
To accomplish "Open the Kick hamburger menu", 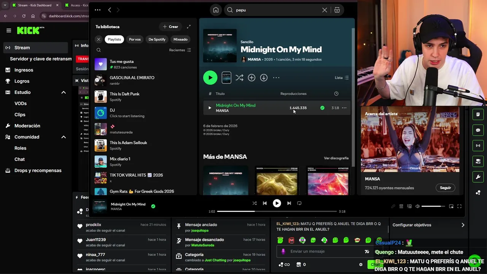I will pos(9,30).
